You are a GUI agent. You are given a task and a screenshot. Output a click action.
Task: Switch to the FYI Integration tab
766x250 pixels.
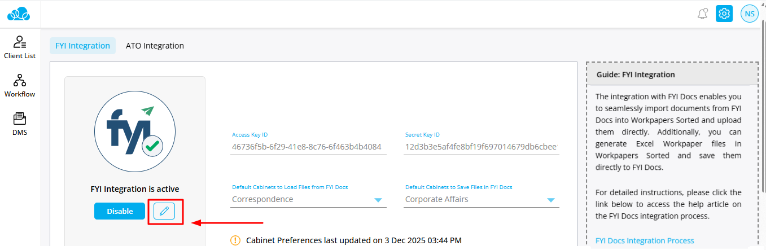82,46
